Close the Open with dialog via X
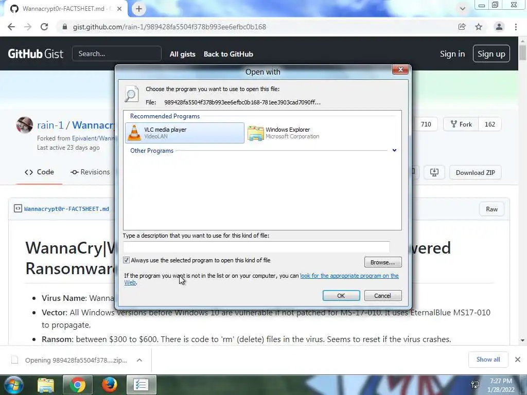Image resolution: width=527 pixels, height=395 pixels. 400,69
